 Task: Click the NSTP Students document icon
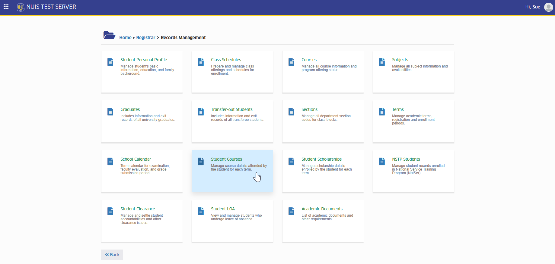[x=382, y=161]
